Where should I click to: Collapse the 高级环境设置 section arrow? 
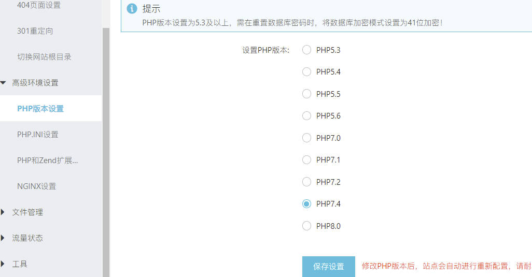[x=3, y=83]
